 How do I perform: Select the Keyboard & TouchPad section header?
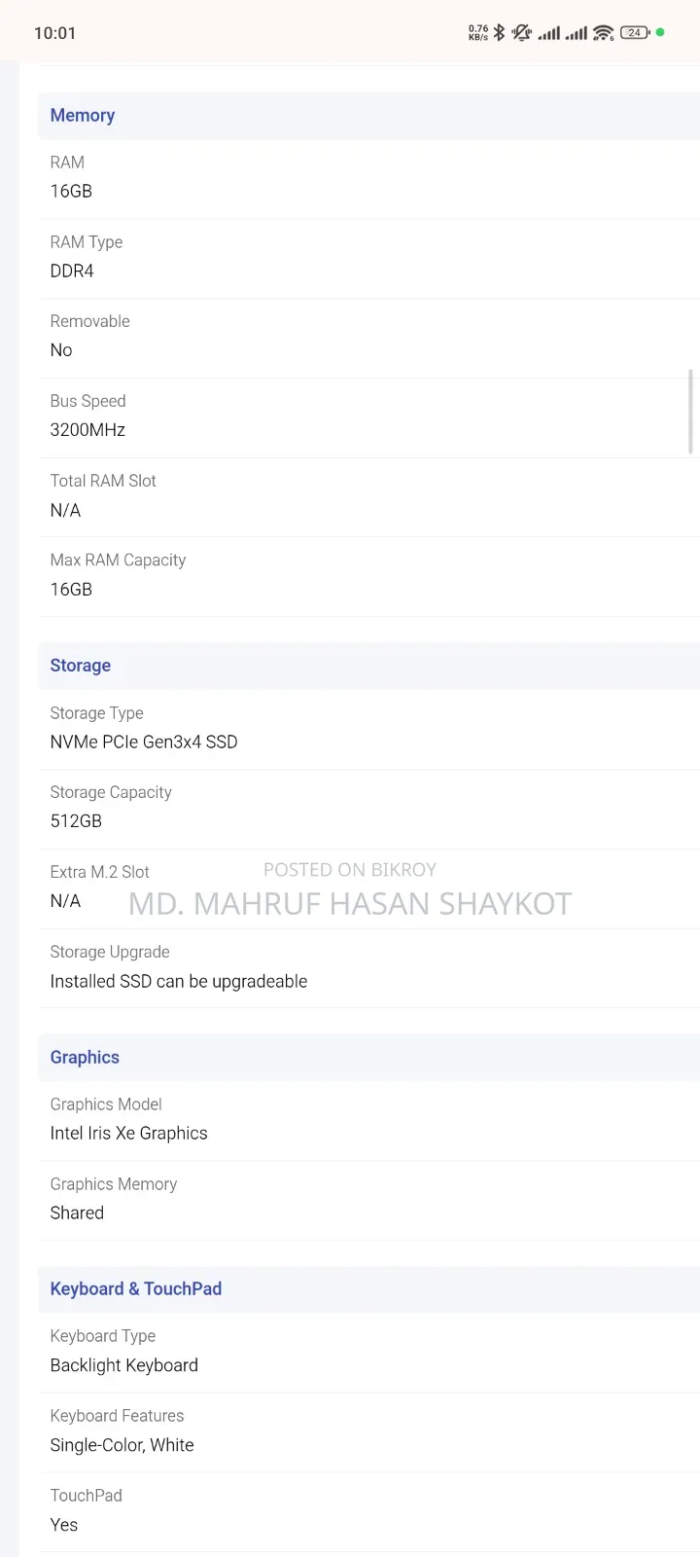point(368,1289)
